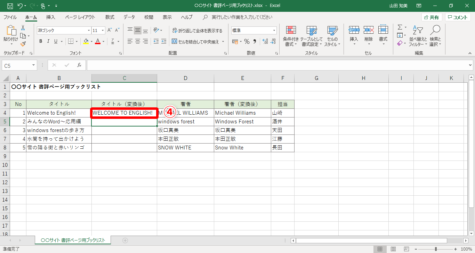Increase font size with large A icon

110,30
